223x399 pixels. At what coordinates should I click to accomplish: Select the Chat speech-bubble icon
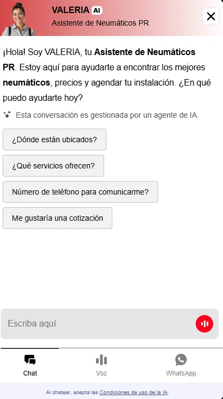(x=30, y=360)
